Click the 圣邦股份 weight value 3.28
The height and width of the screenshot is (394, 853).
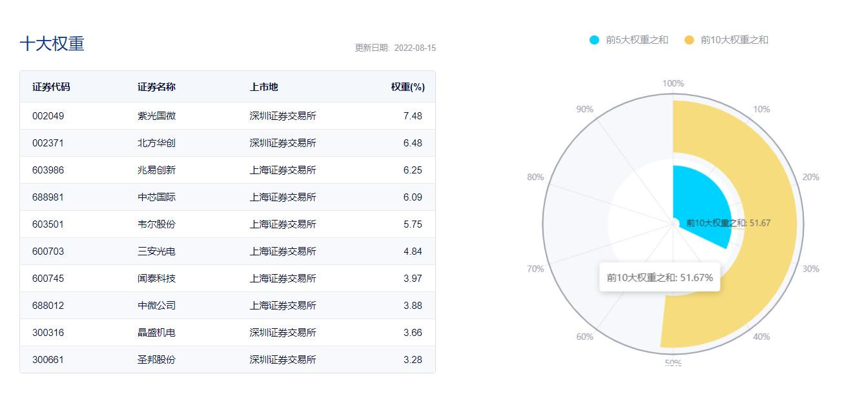[413, 360]
